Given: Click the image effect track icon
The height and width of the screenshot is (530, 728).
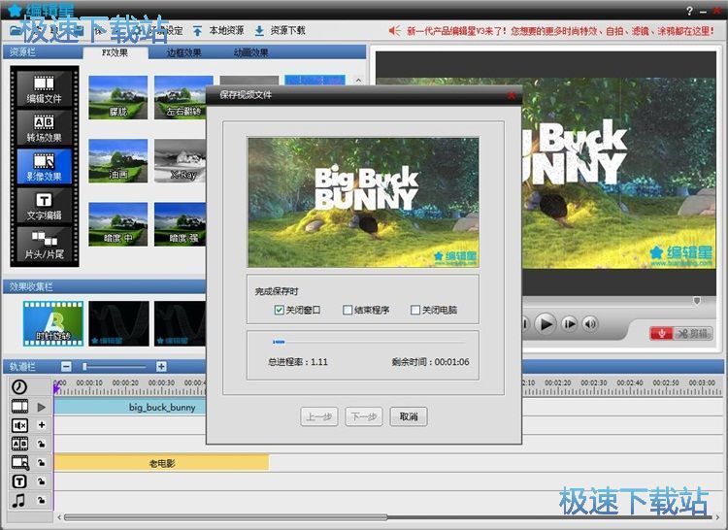Looking at the screenshot, I should [20, 463].
